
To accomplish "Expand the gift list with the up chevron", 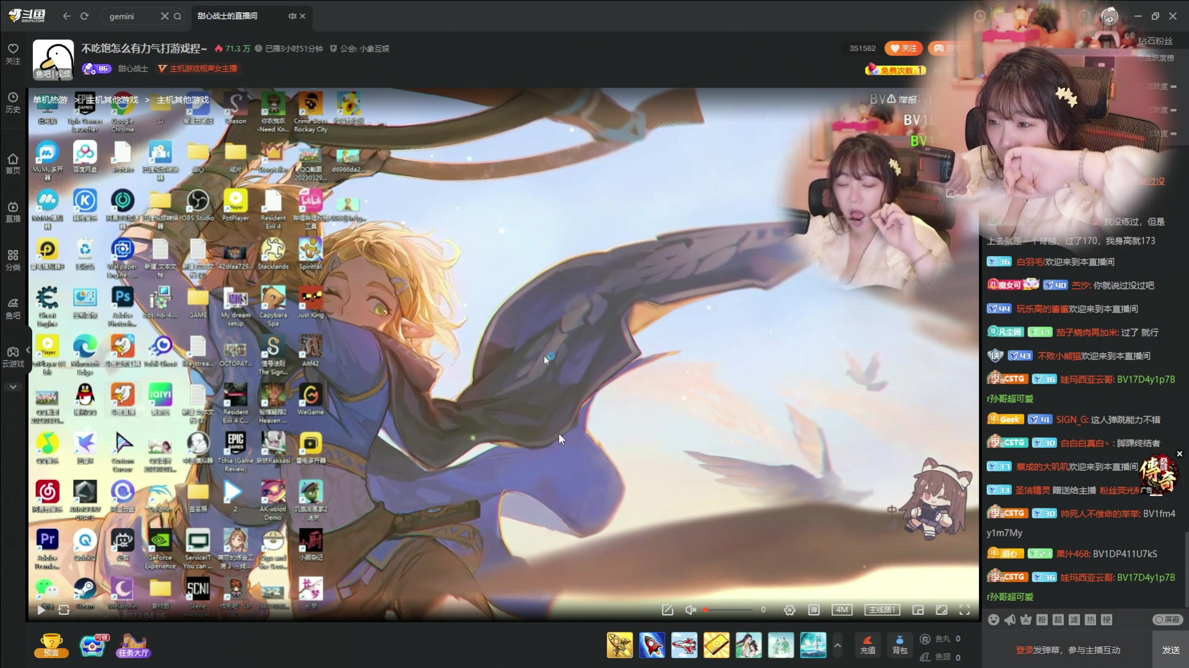I will pos(837,645).
